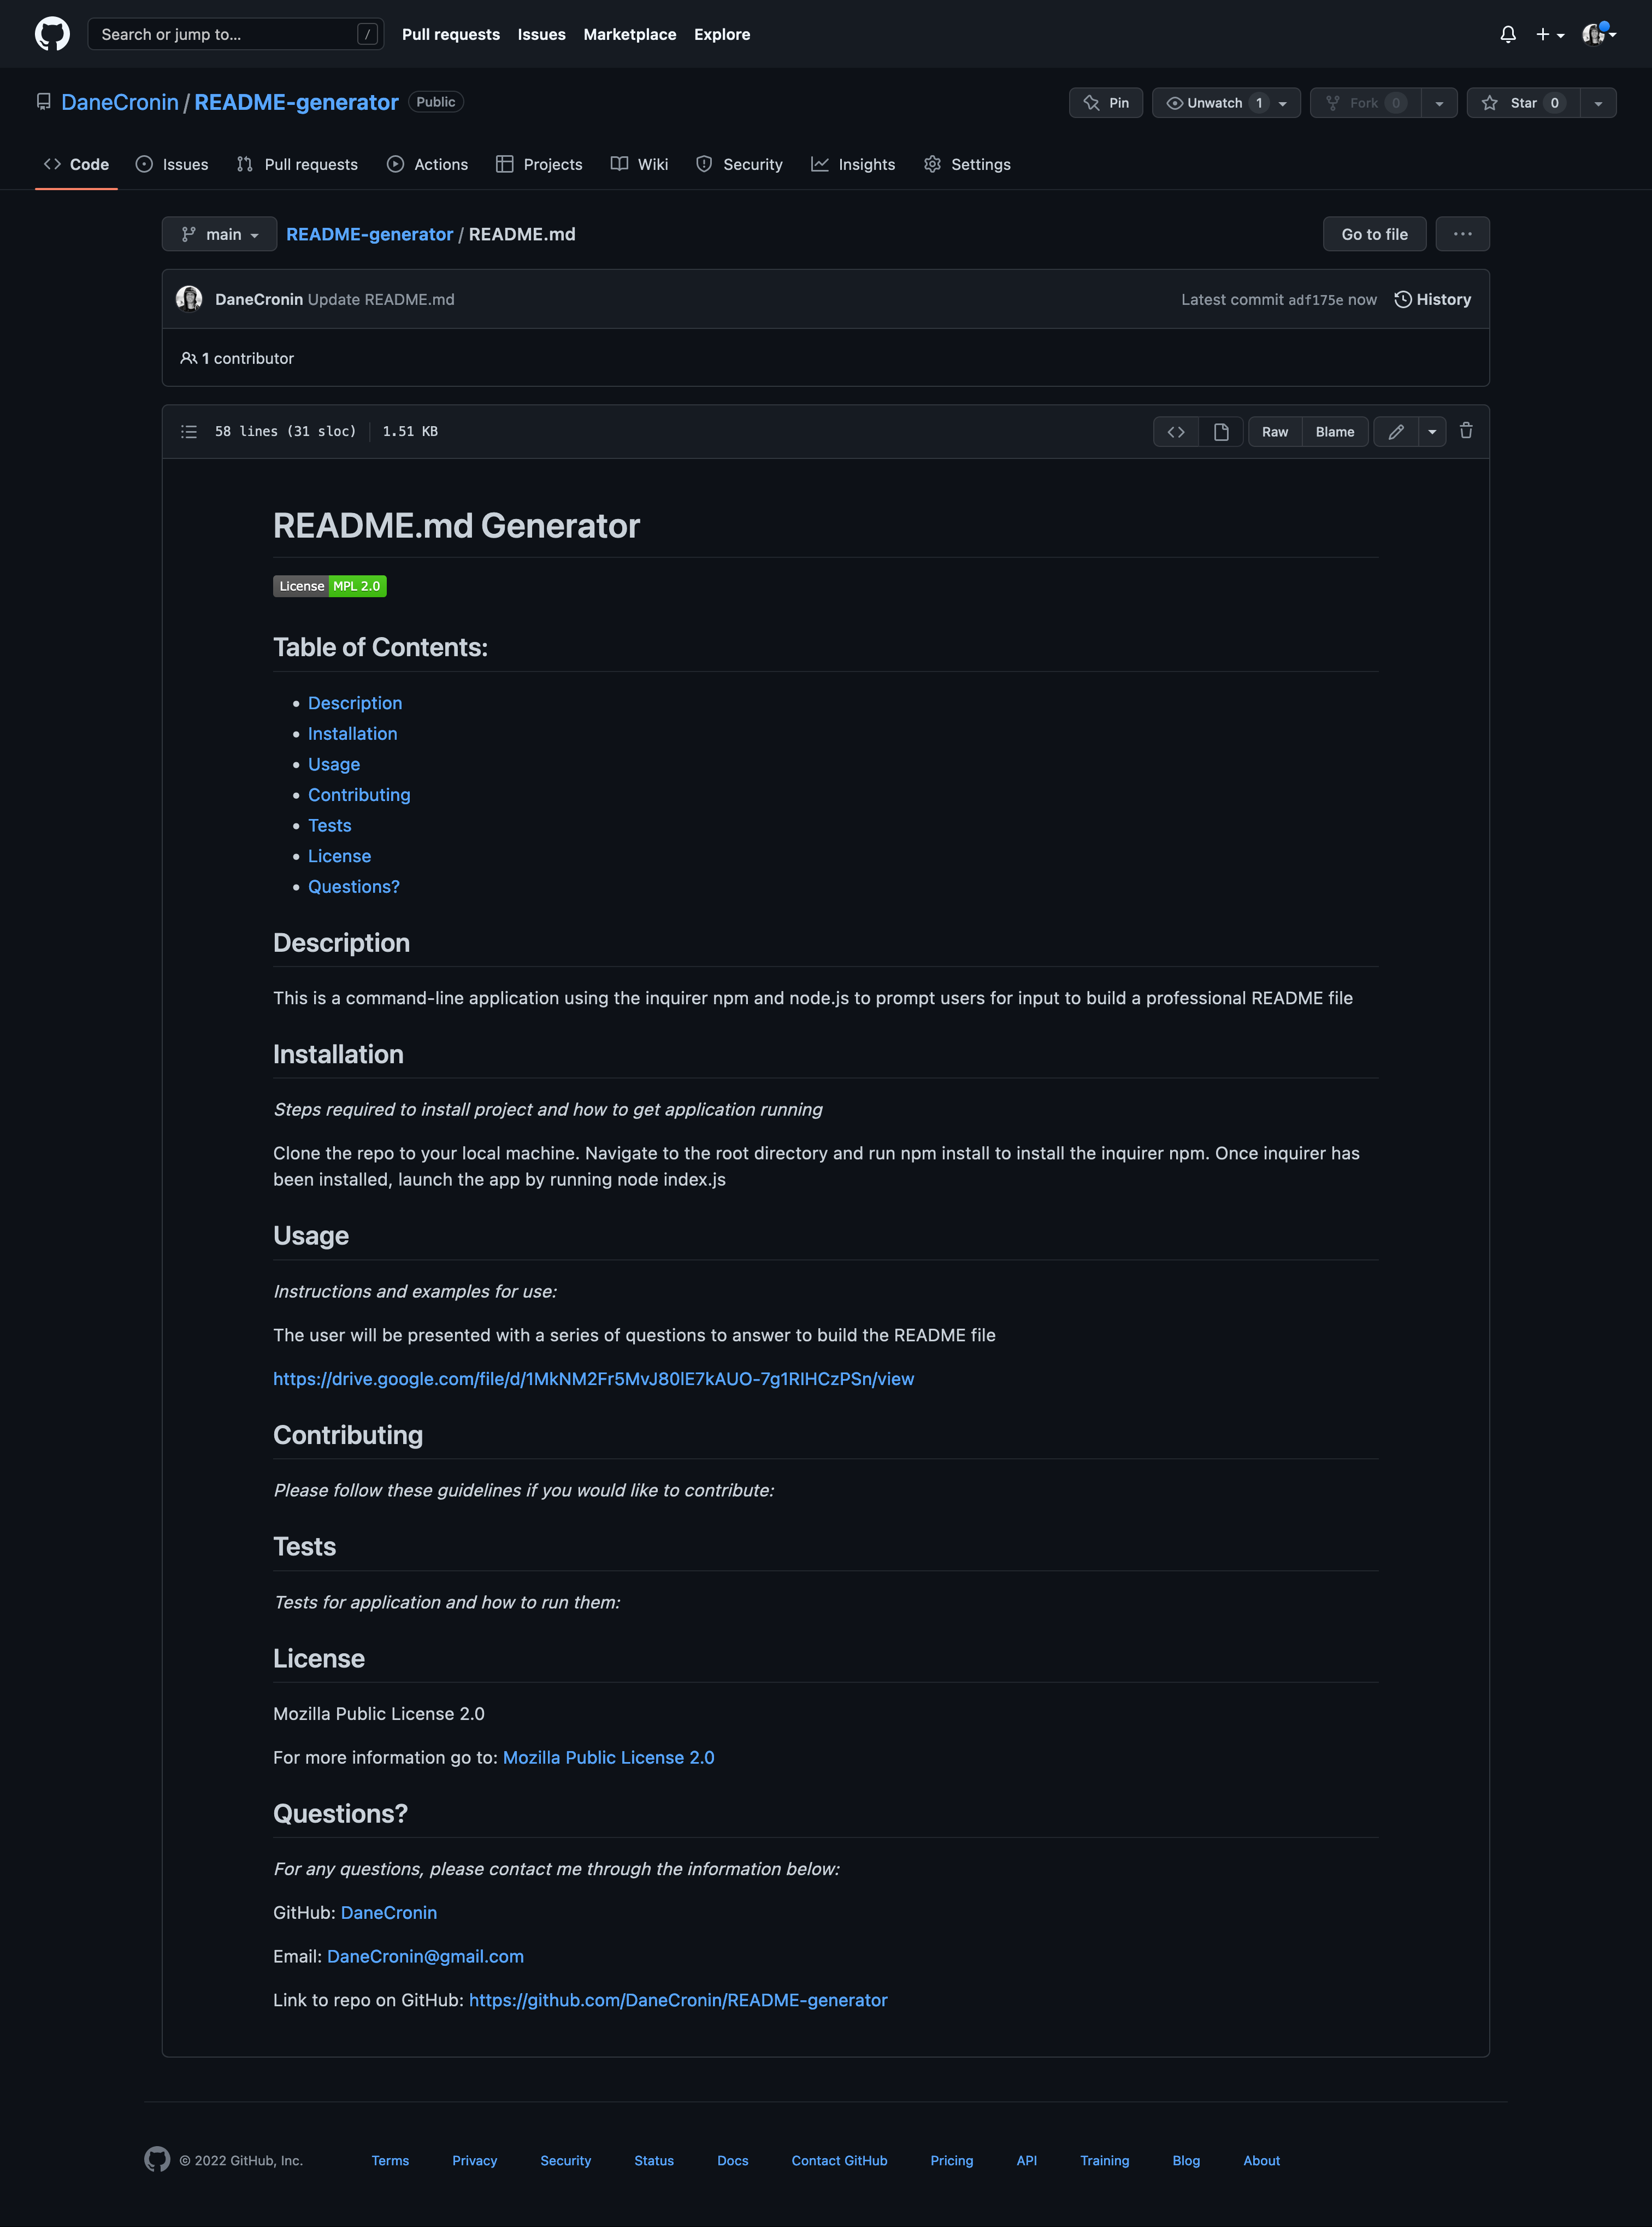Viewport: 1652px width, 2227px height.
Task: Click the Go to file button
Action: pos(1374,233)
